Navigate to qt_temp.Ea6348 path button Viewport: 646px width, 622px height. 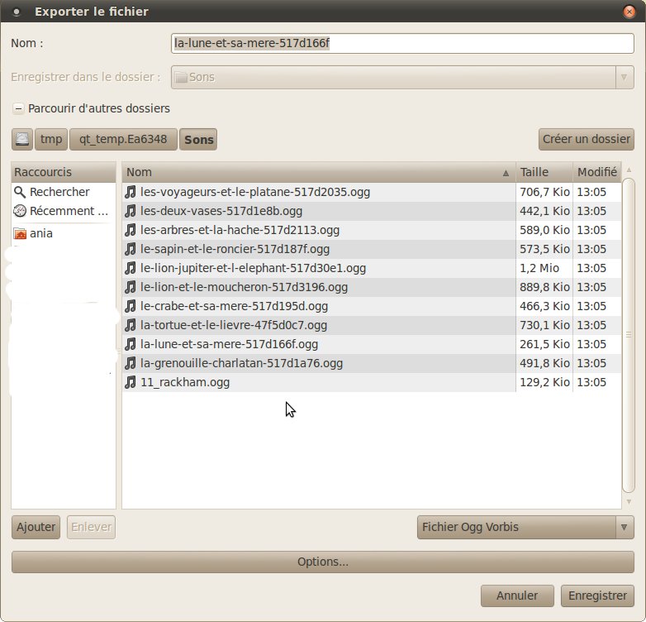123,140
